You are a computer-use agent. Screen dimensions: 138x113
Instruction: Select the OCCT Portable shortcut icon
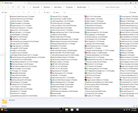[85, 16]
